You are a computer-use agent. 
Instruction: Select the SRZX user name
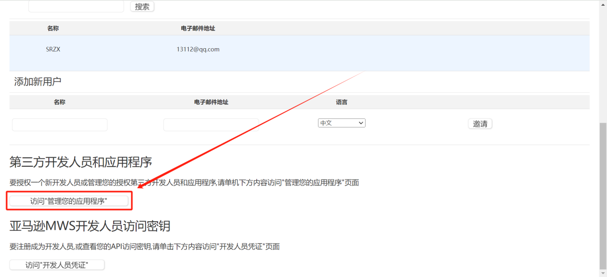[x=53, y=49]
